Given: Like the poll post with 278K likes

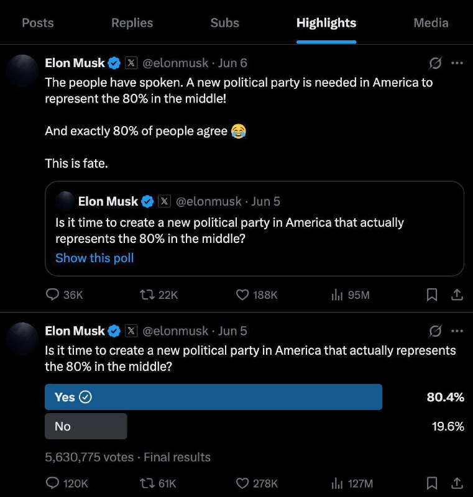Looking at the screenshot, I should [x=243, y=483].
